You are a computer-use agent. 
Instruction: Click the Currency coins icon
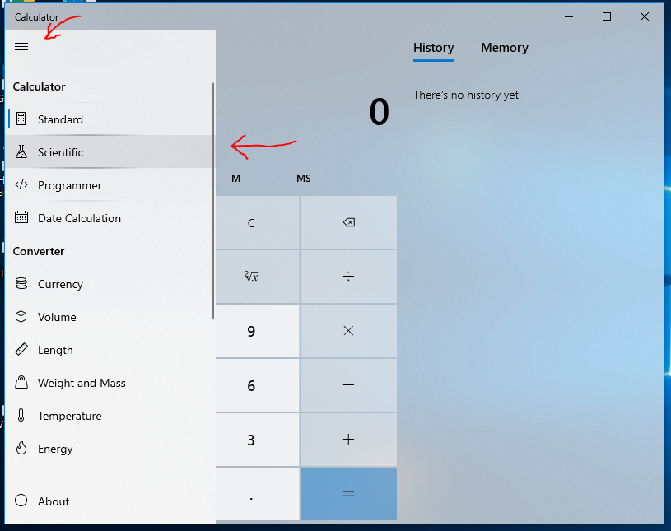21,283
